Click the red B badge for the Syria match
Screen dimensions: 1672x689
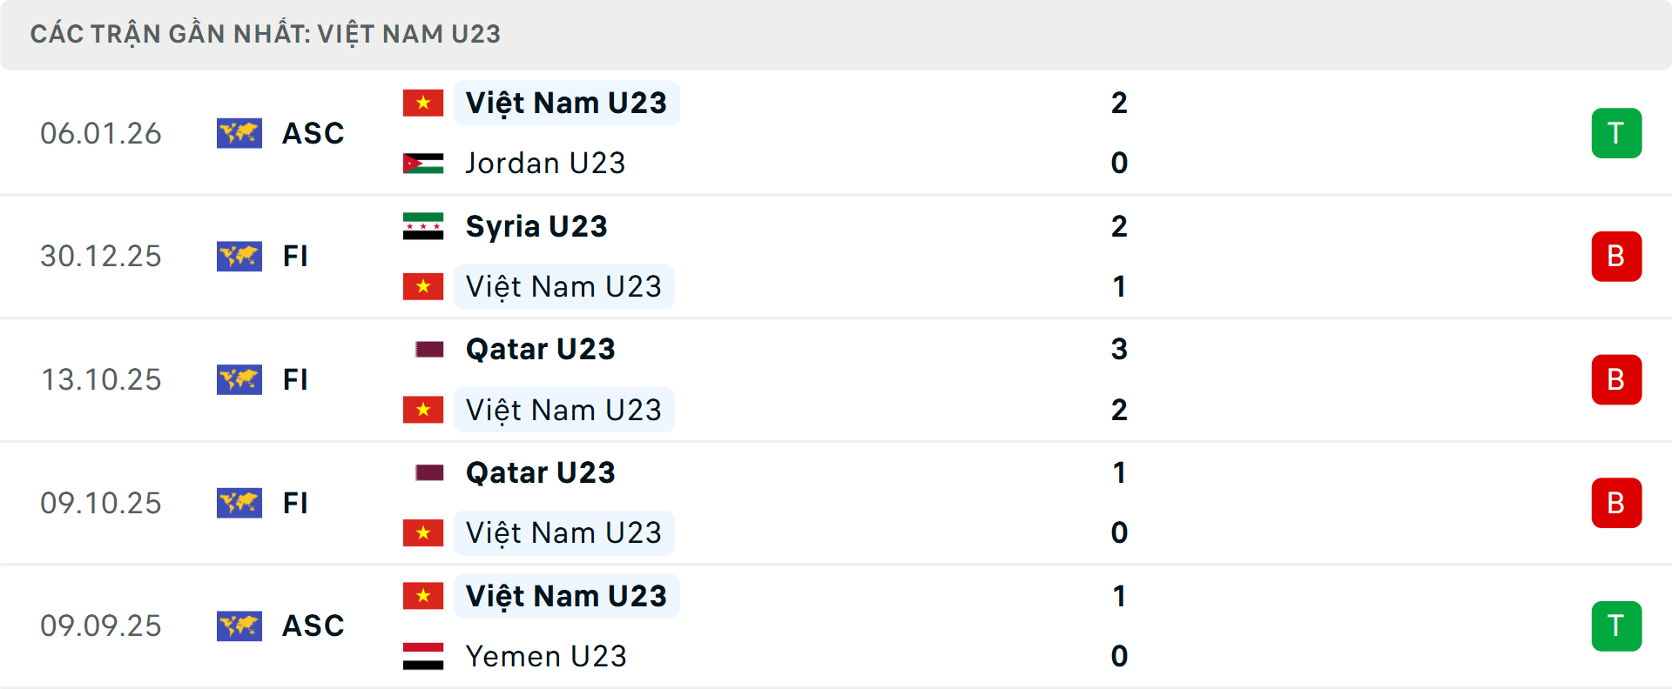(x=1617, y=257)
